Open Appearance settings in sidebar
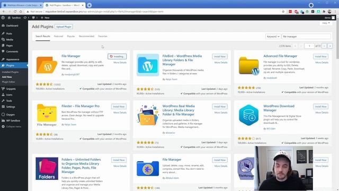Screen dimensions: 339x191 [13, 59]
